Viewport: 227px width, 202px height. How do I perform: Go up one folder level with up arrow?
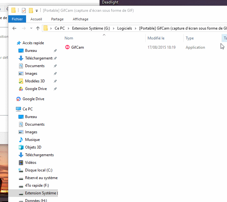coord(38,28)
